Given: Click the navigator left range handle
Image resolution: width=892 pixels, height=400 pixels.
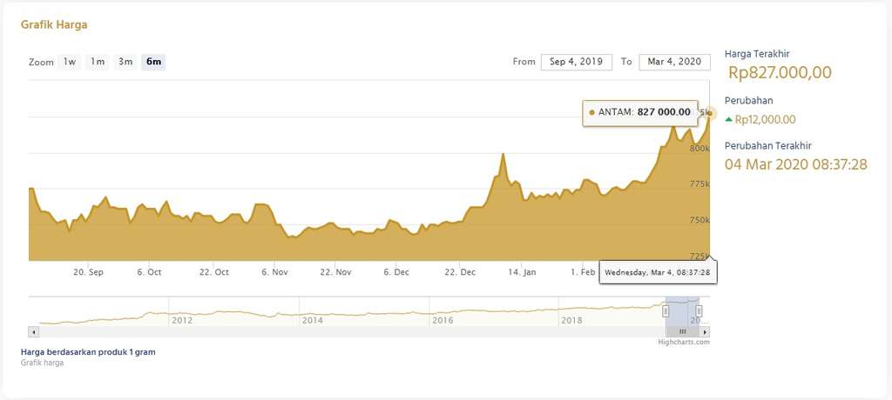Looking at the screenshot, I should pos(666,310).
